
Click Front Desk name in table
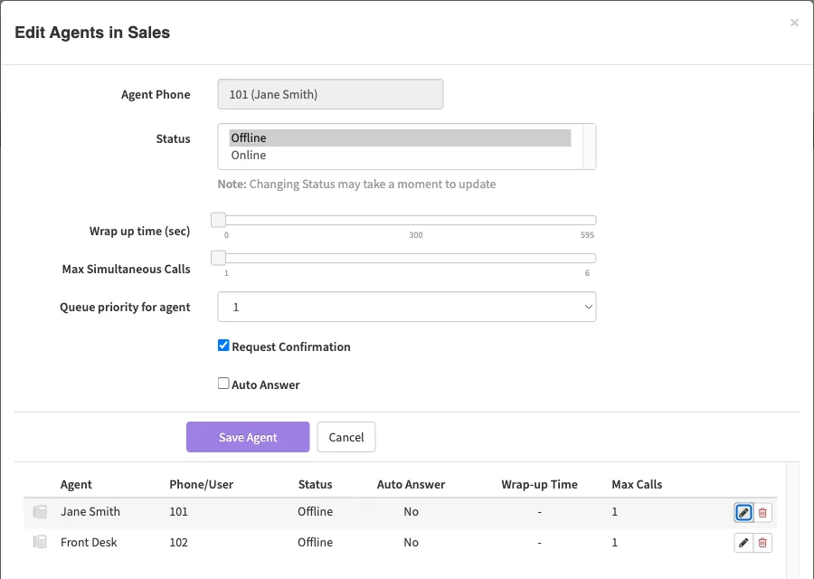[x=89, y=542]
